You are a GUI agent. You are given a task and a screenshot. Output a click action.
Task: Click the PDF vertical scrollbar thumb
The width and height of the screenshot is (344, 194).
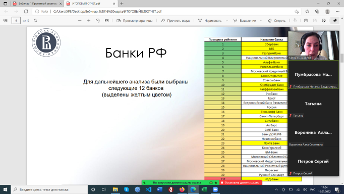[342, 58]
